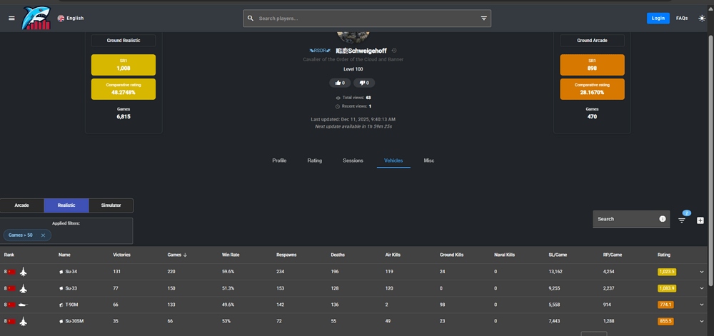Select the Simulator mode toggle
The image size is (714, 336).
tap(111, 205)
